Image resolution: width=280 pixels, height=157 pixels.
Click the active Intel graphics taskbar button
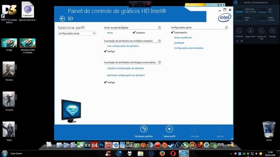[x=184, y=154]
